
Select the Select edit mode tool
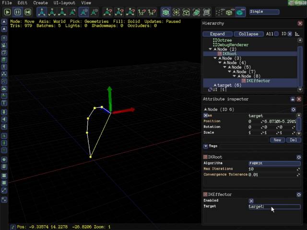tap(72, 12)
